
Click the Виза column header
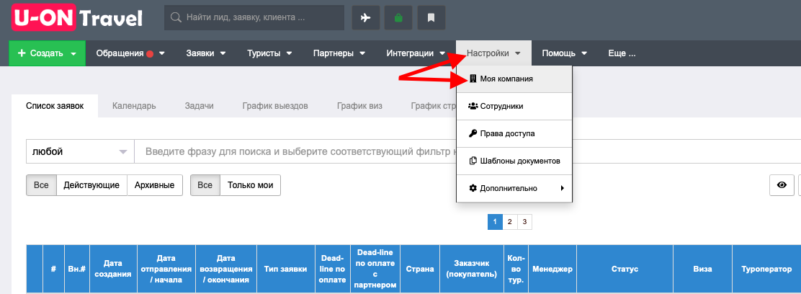tap(702, 269)
